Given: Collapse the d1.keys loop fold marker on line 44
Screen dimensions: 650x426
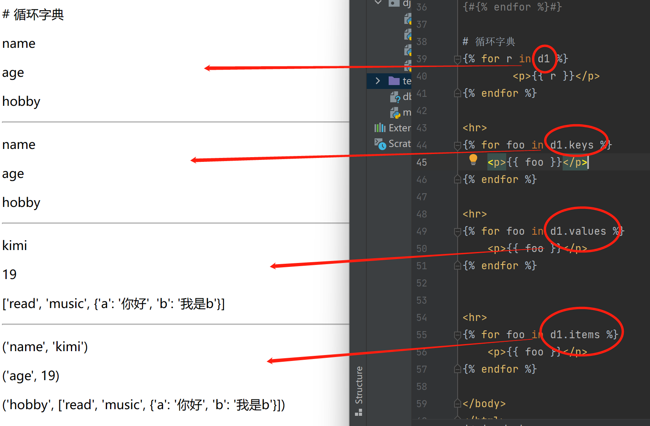Looking at the screenshot, I should [457, 145].
